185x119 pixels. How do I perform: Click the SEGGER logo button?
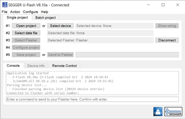pyautogui.click(x=173, y=111)
